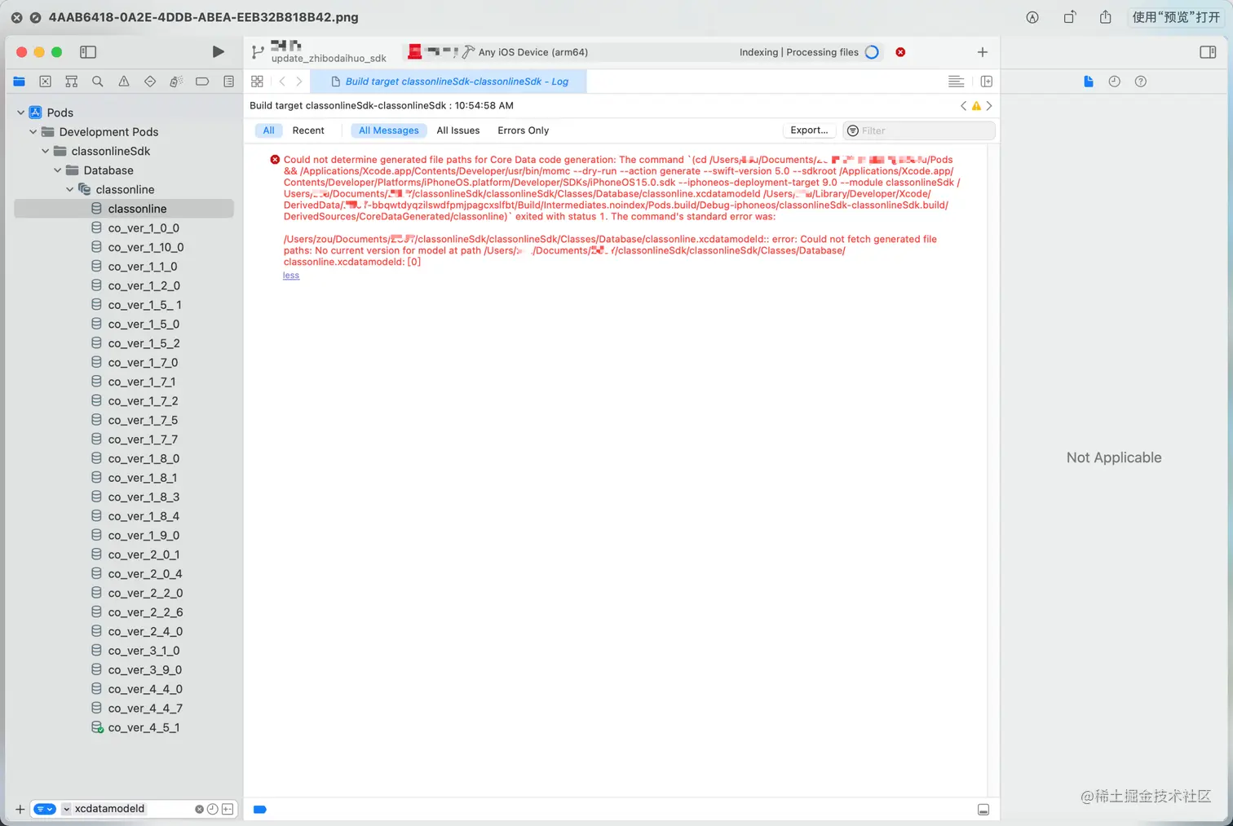Switch to the Errors Only tab
The height and width of the screenshot is (826, 1233).
click(x=523, y=130)
